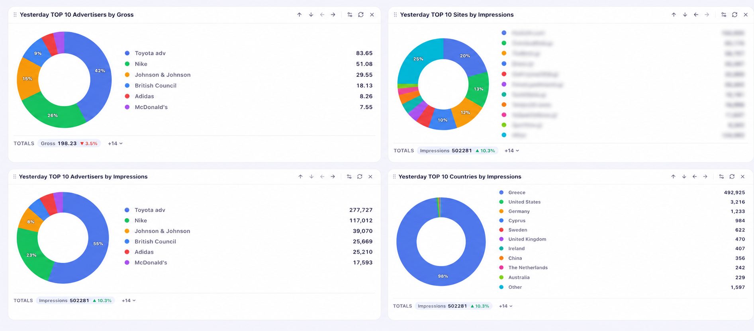The height and width of the screenshot is (331, 754).
Task: Refresh the Advertisers by Gross widget
Action: 361,15
